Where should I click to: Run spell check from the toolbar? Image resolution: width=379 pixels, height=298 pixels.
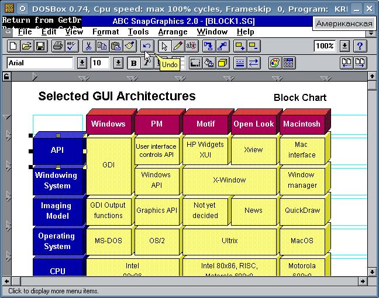point(70,46)
